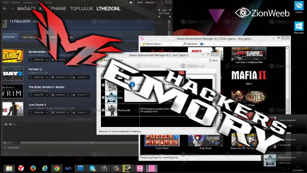Open the filter dropdown beside Add Game
This screenshot has height=173, width=307.
(202, 44)
